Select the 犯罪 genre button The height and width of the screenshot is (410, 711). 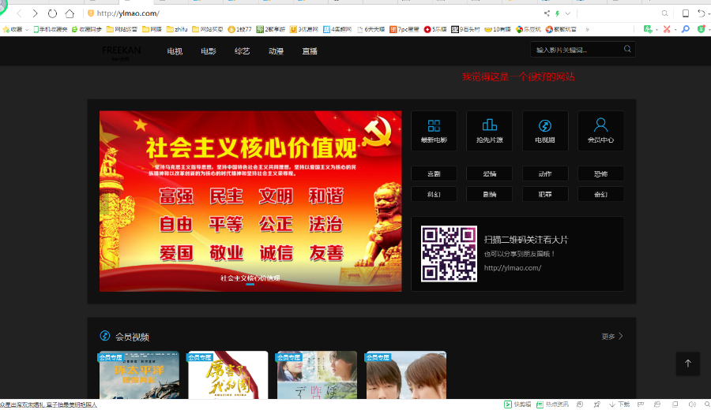pyautogui.click(x=545, y=194)
